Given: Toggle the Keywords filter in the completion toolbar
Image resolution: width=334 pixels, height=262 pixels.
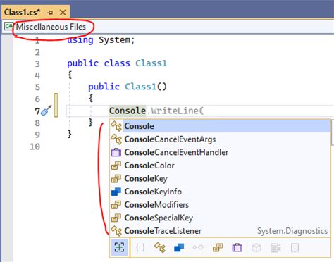Looking at the screenshot, I should (276, 248).
